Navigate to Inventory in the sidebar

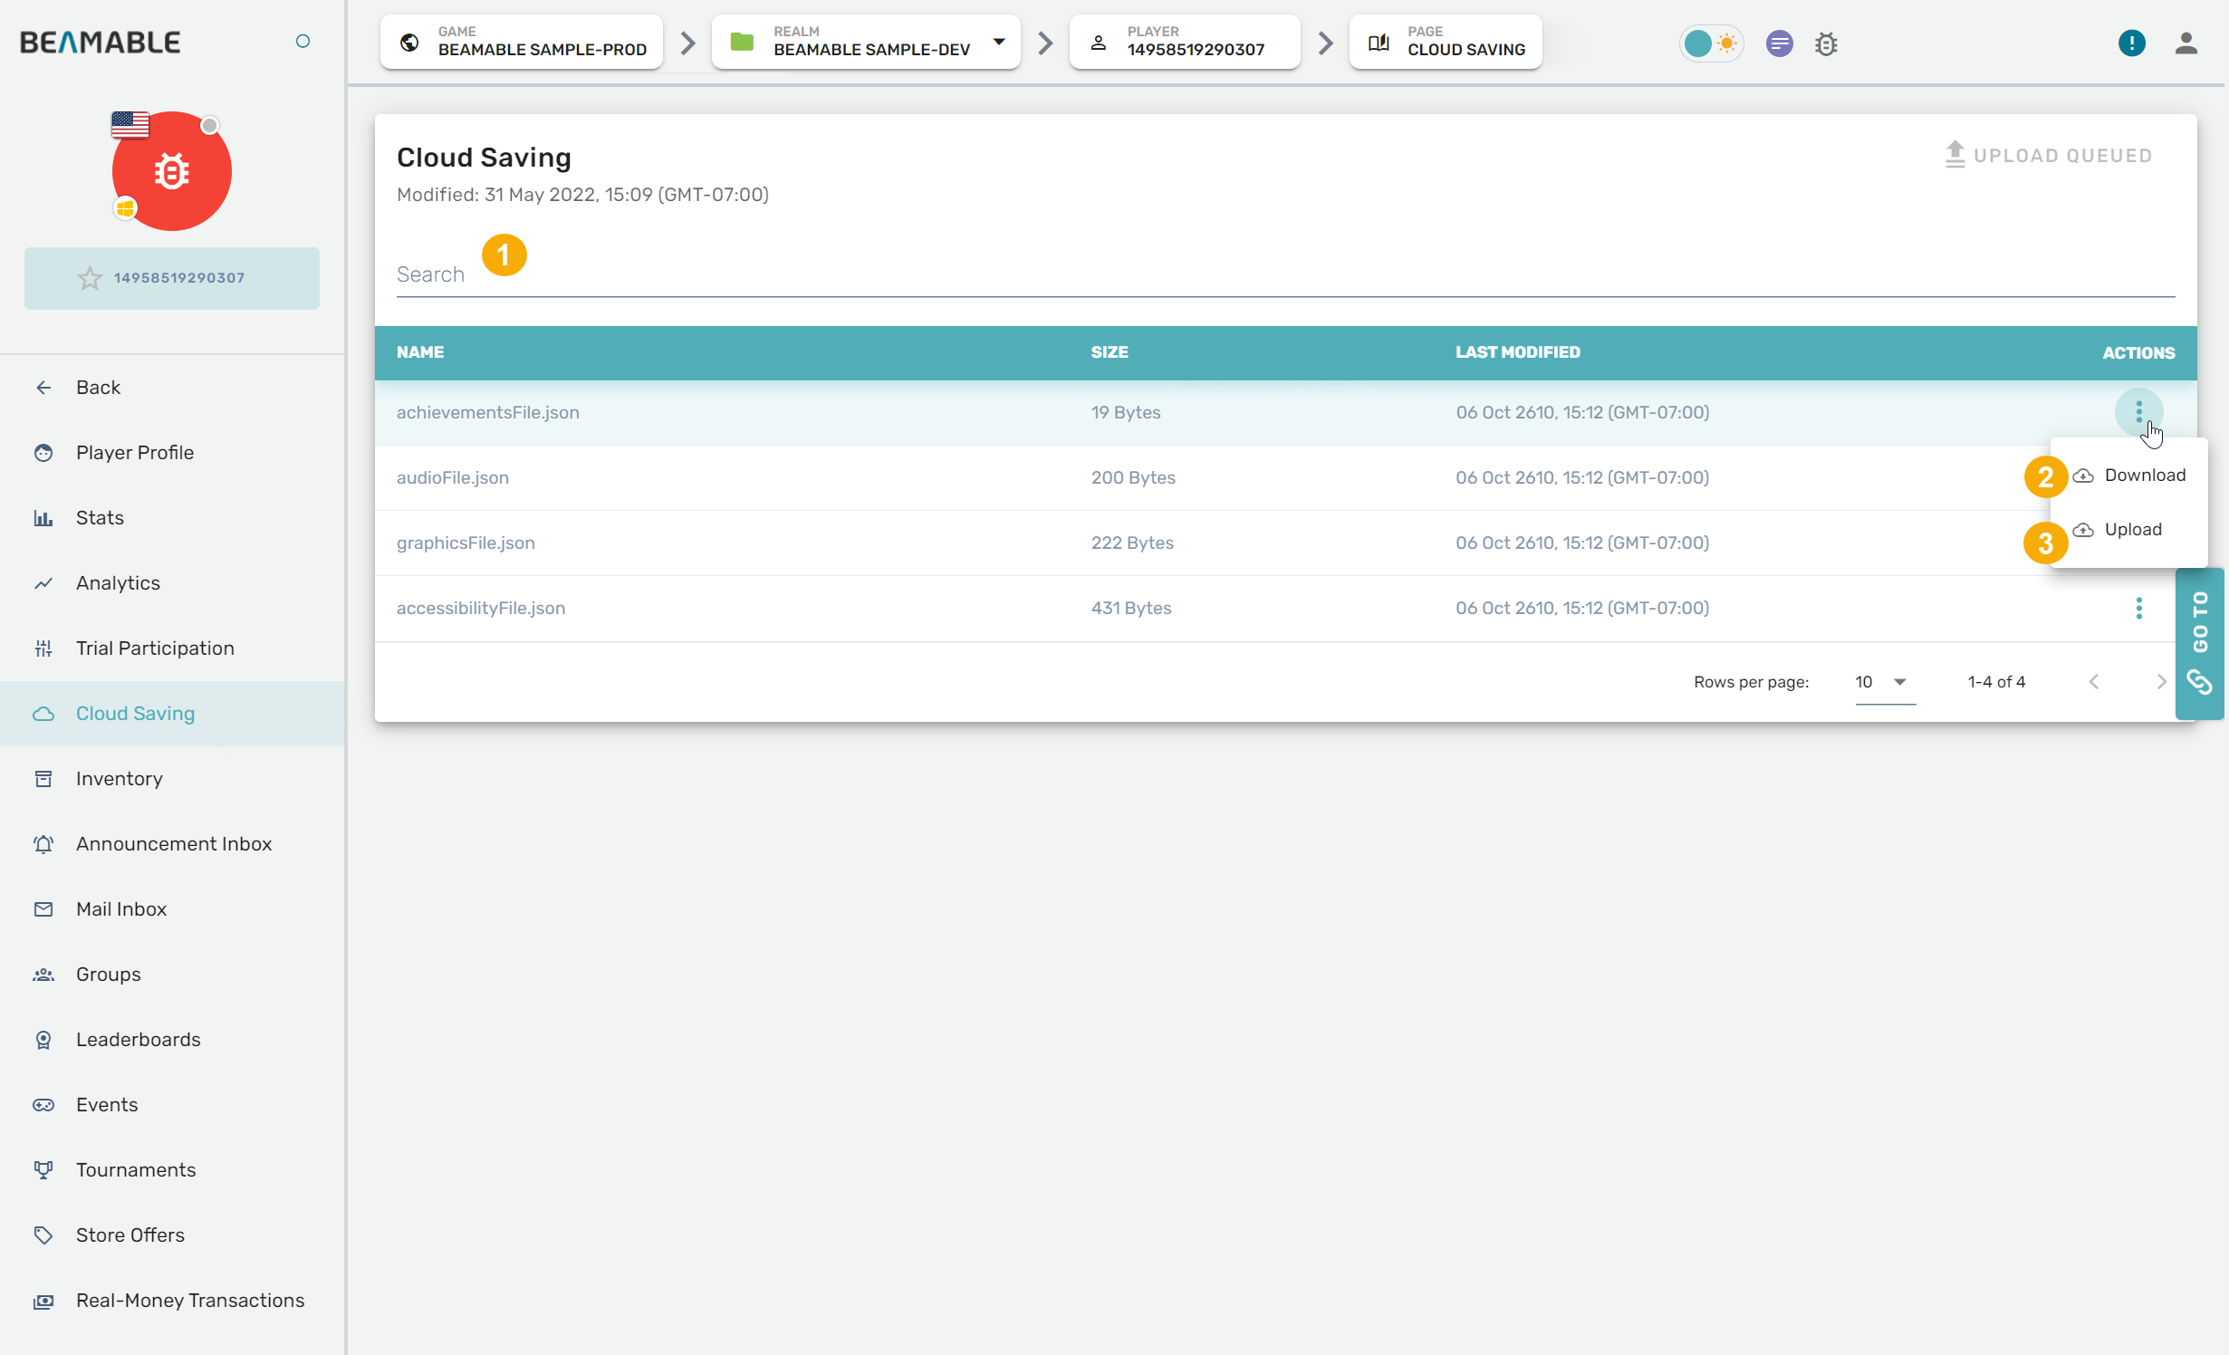click(x=120, y=778)
